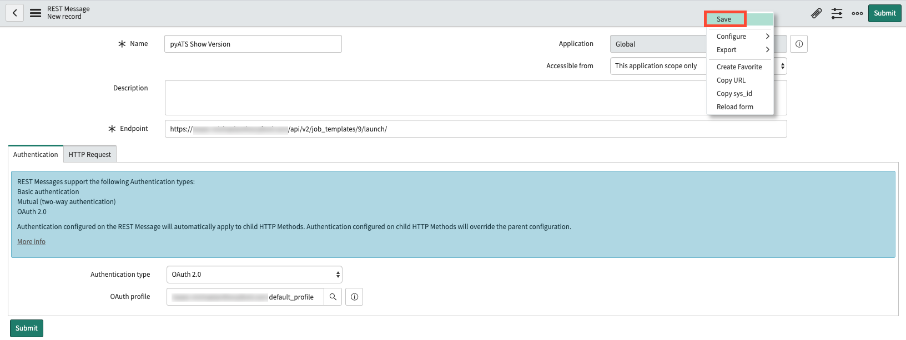Click the OAuth profile search magnifier icon
The width and height of the screenshot is (906, 340).
pyautogui.click(x=333, y=297)
